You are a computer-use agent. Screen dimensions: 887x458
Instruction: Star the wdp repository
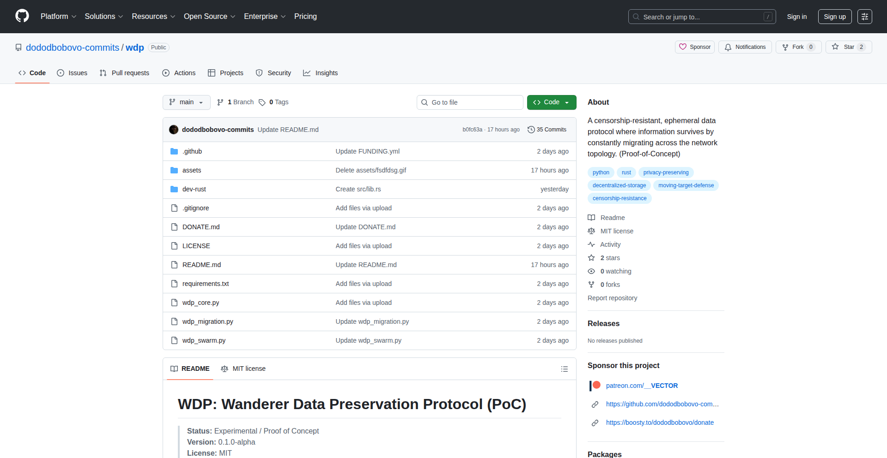[x=848, y=47]
